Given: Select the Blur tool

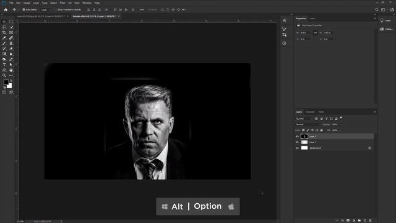Looking at the screenshot, I should point(11,54).
